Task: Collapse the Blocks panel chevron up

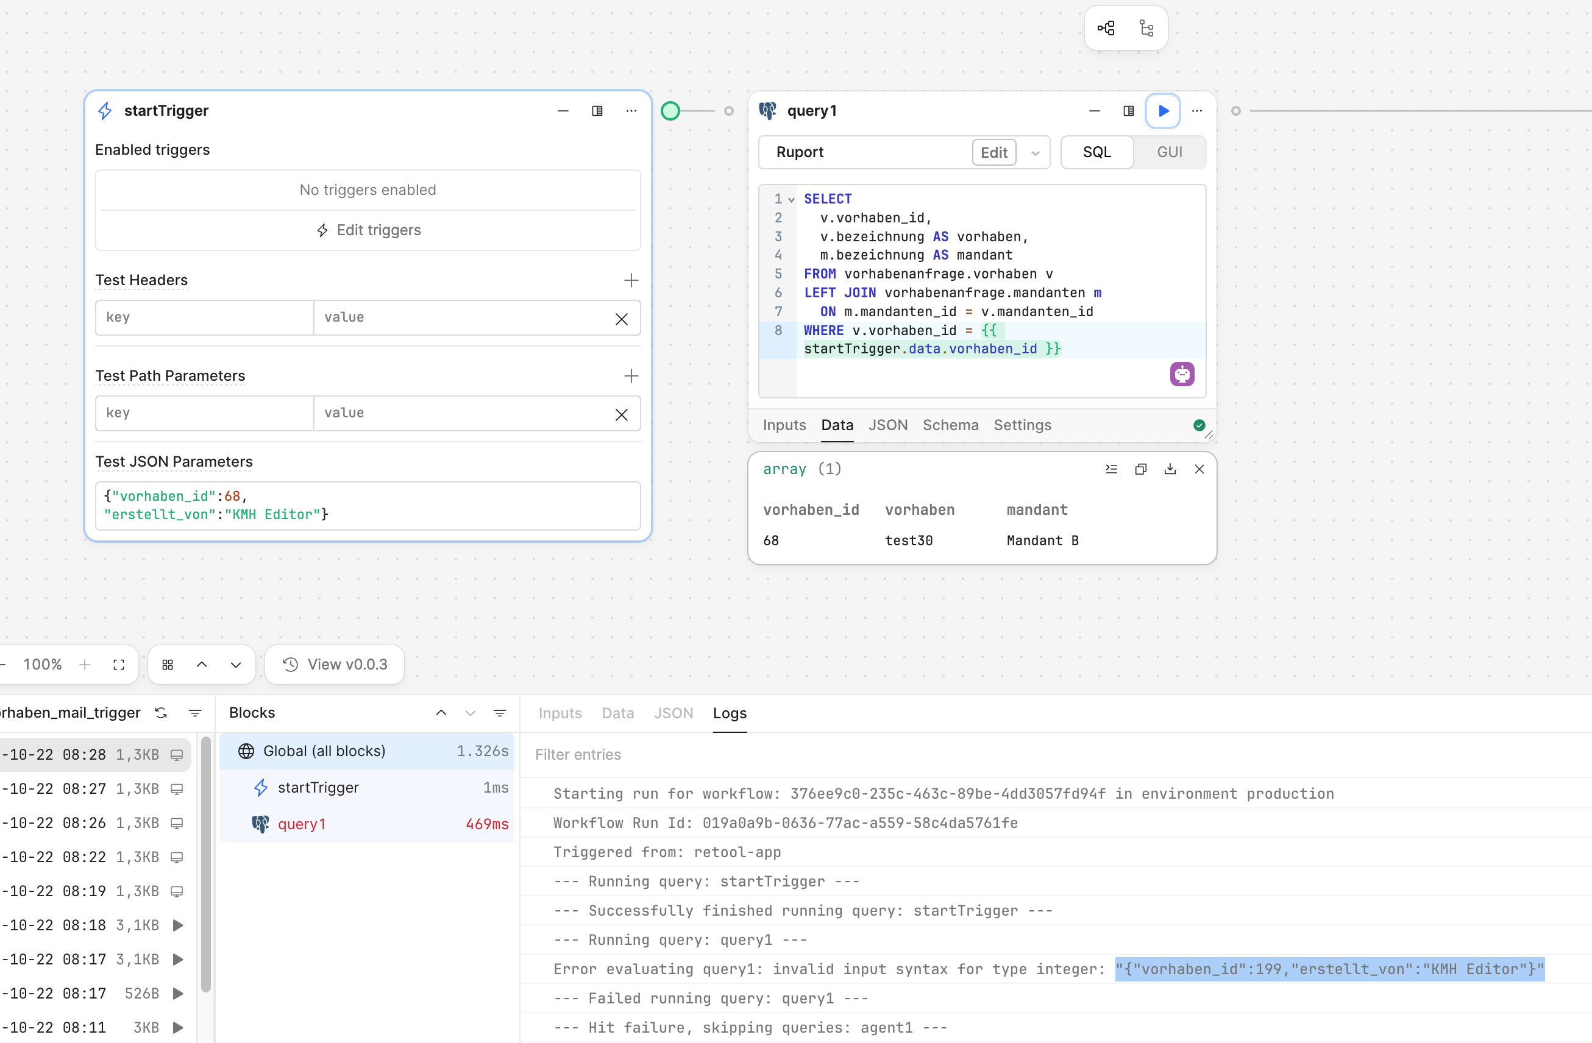Action: coord(441,713)
